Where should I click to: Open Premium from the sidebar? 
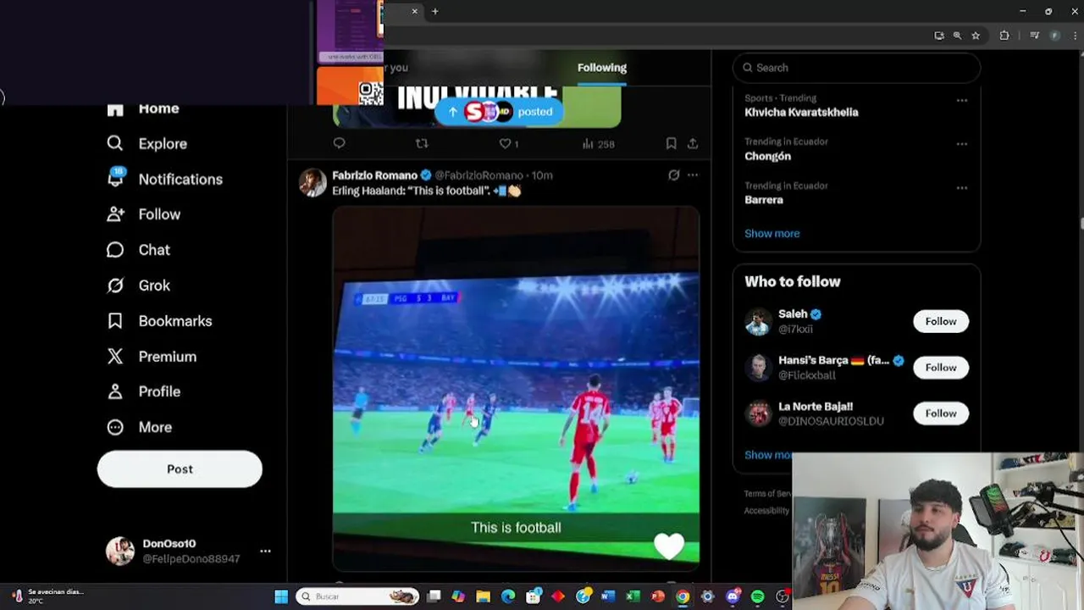(152, 357)
